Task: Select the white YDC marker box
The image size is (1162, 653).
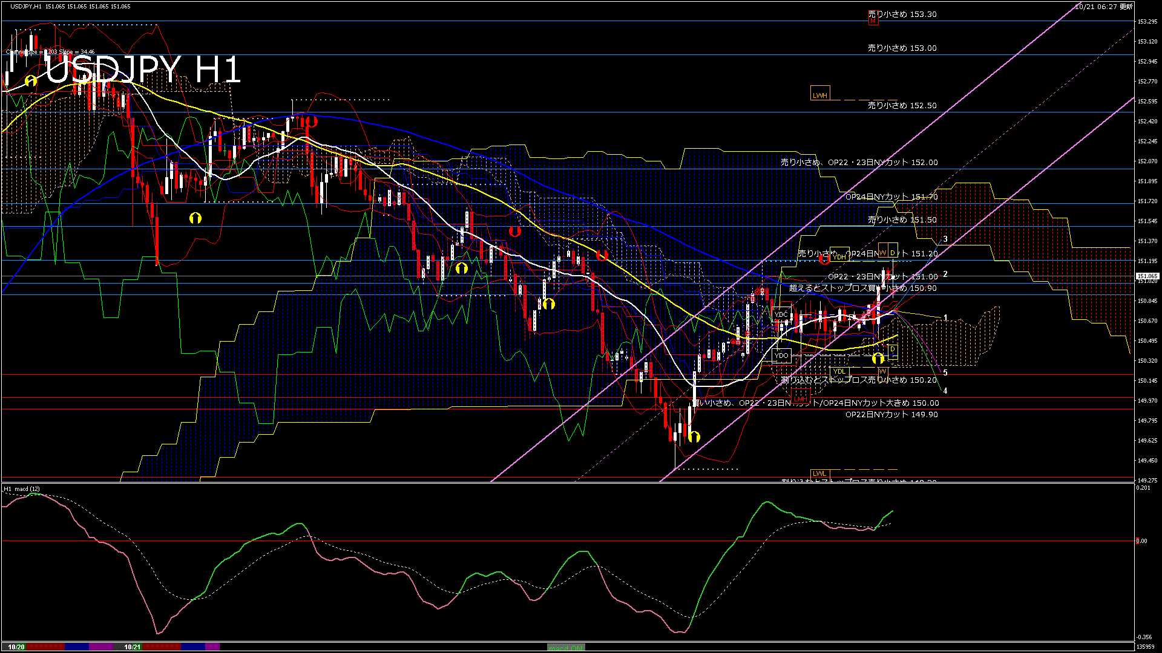Action: click(781, 314)
